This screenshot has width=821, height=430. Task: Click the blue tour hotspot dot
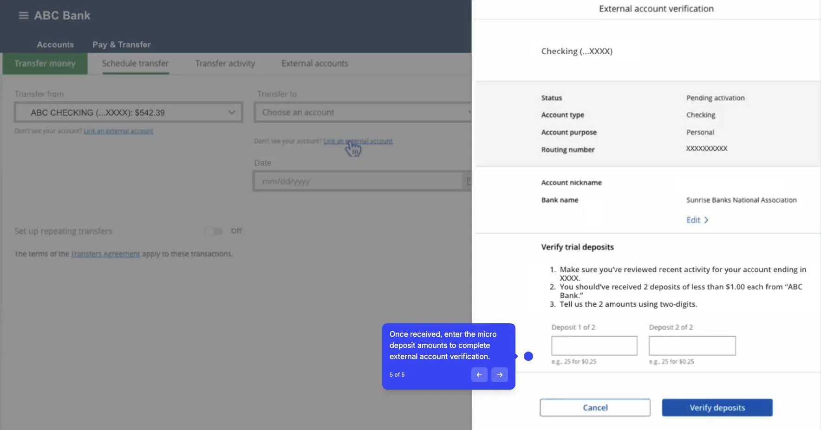pyautogui.click(x=528, y=356)
